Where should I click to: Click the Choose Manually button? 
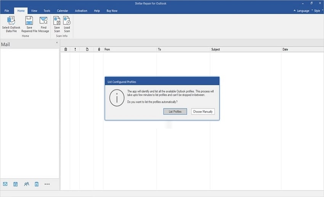coord(203,111)
